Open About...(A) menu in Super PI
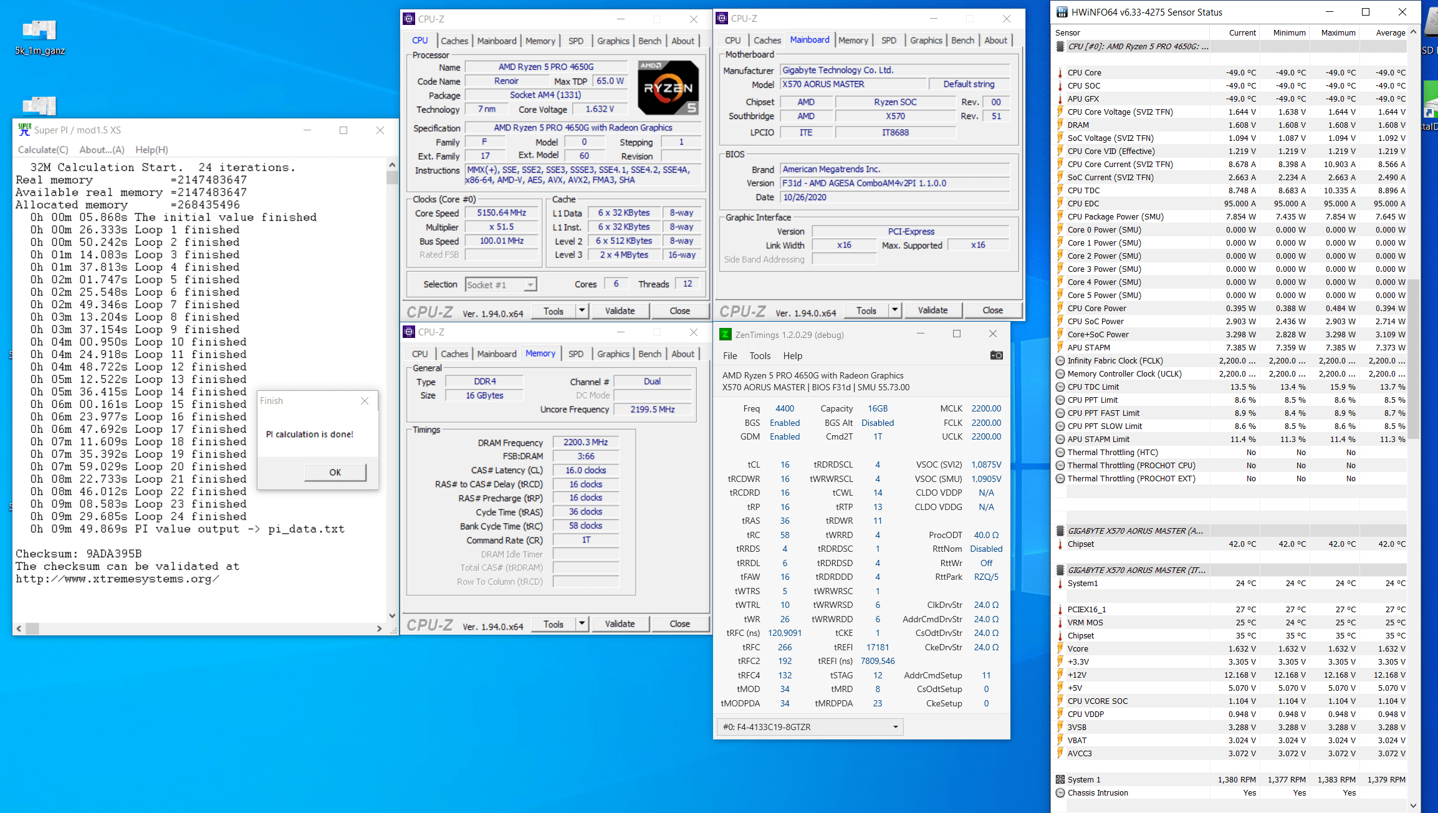Screen dimensions: 1438x813 click(x=102, y=150)
